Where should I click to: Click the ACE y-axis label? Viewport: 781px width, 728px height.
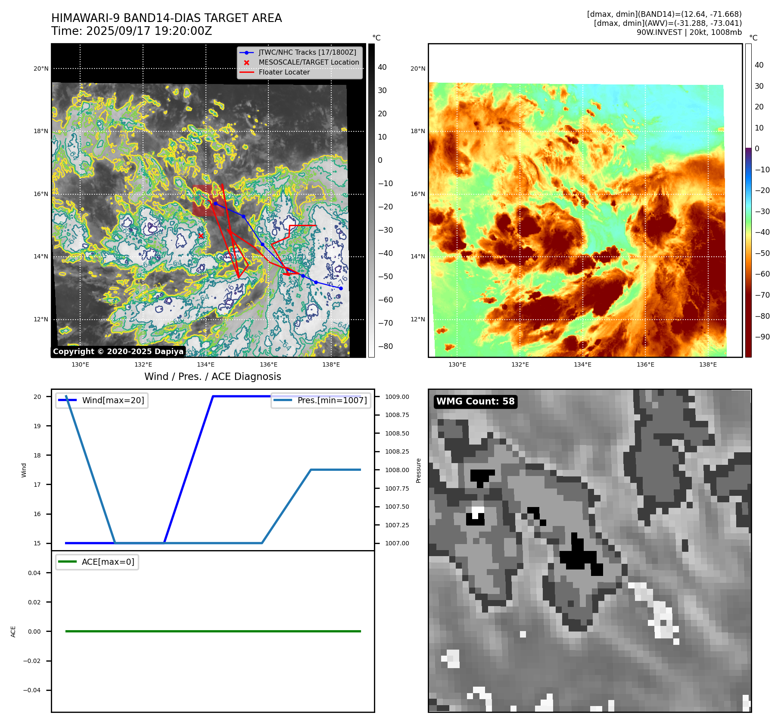coord(13,632)
